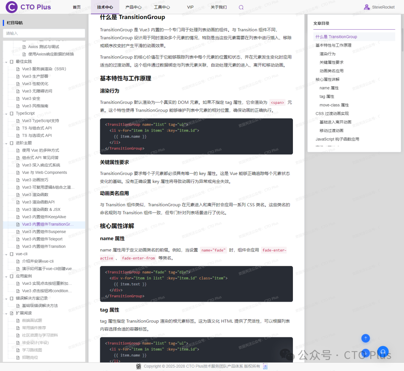Click QR icon left of footer copyright

click(x=139, y=367)
